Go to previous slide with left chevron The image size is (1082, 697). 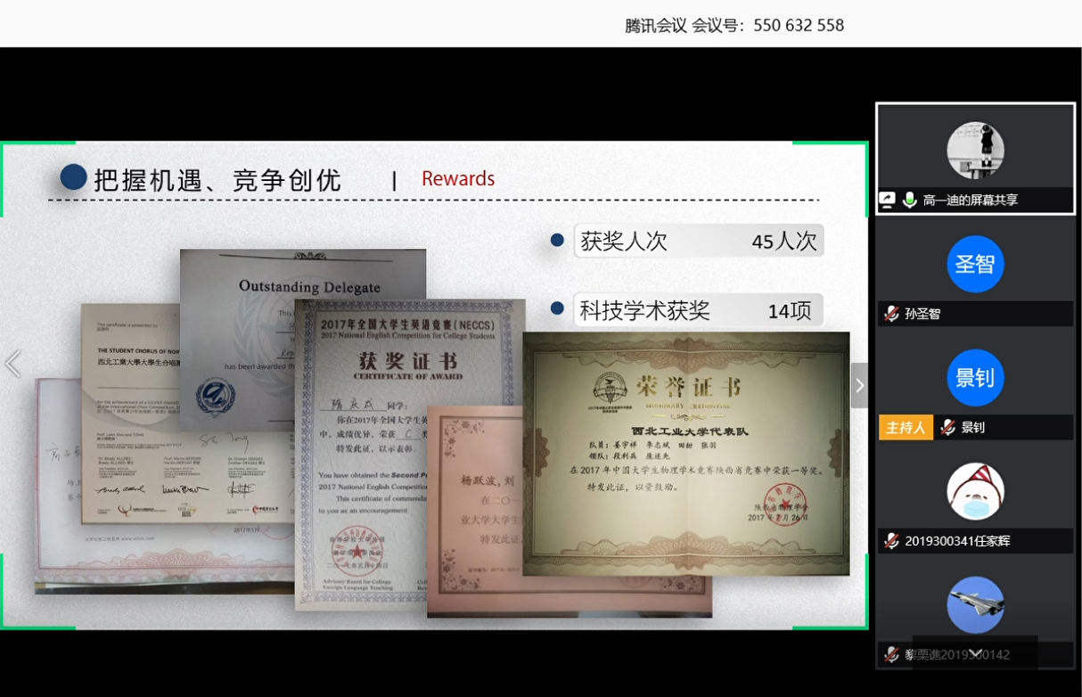(x=12, y=364)
